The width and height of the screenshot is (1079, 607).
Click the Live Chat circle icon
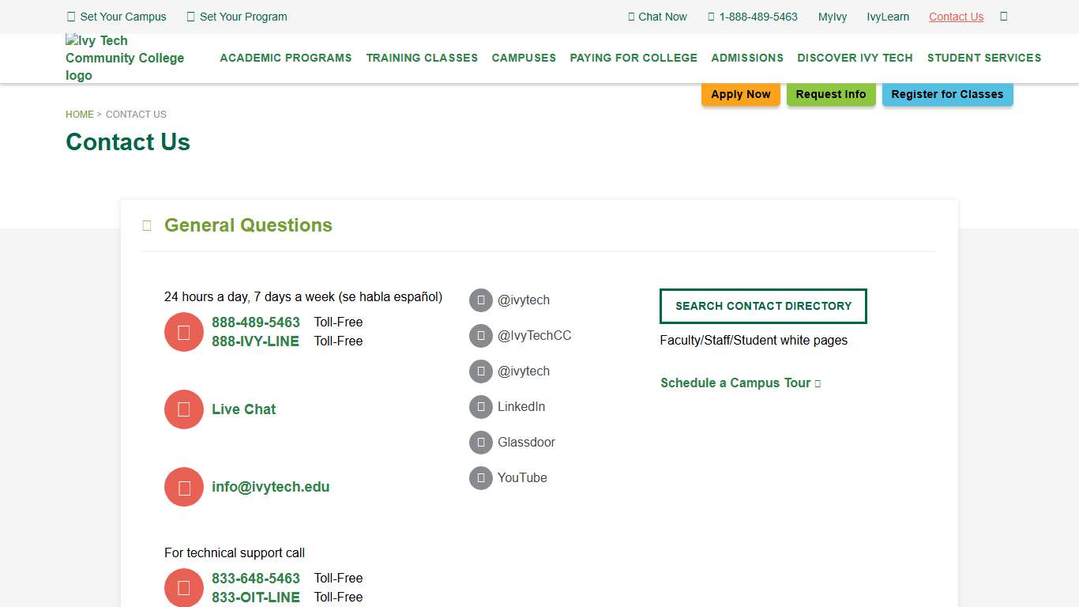183,409
